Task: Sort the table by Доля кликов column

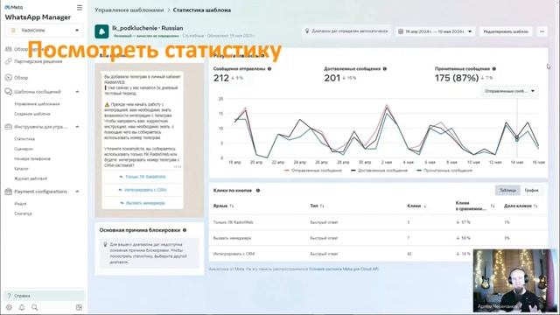Action: pos(521,206)
